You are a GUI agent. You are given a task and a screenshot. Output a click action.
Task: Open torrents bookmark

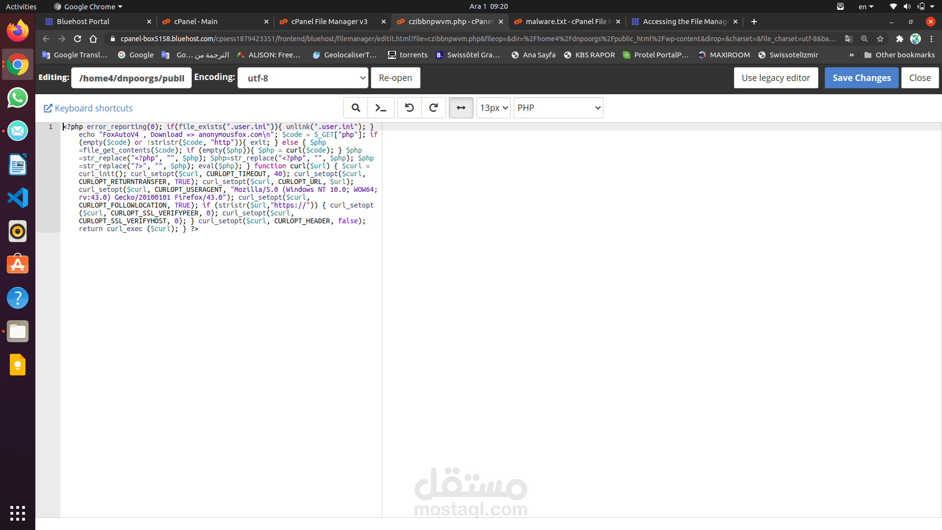click(x=408, y=55)
